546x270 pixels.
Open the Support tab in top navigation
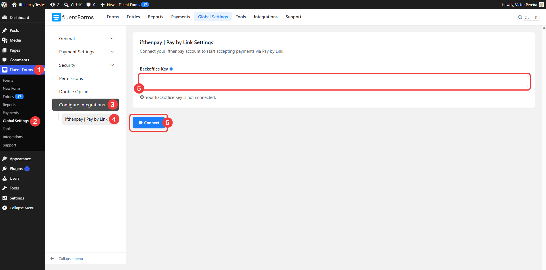tap(293, 17)
